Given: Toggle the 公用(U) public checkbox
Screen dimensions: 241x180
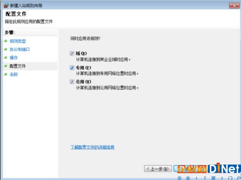Looking at the screenshot, I should [x=72, y=82].
